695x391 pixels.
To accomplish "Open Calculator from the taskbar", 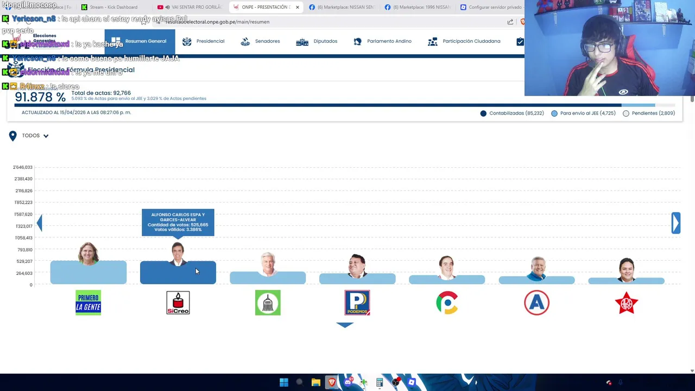I will coord(380,382).
